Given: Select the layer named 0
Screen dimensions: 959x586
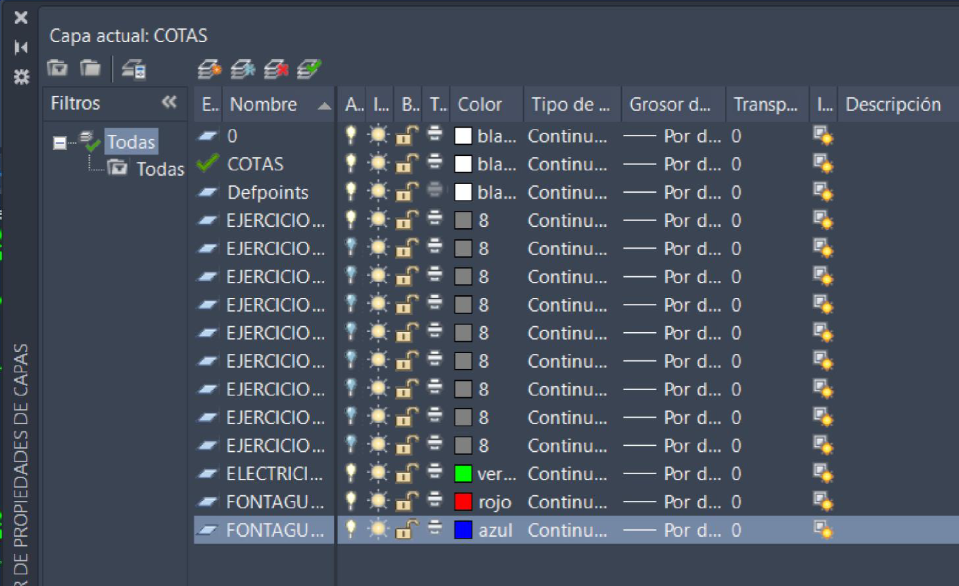Looking at the screenshot, I should 232,136.
